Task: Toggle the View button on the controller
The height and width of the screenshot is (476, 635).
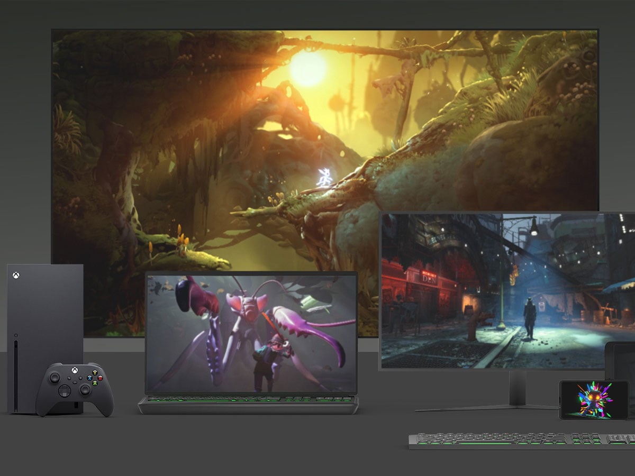Action: click(x=69, y=378)
